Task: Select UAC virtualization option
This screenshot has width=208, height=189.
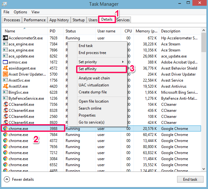Action: (101, 85)
